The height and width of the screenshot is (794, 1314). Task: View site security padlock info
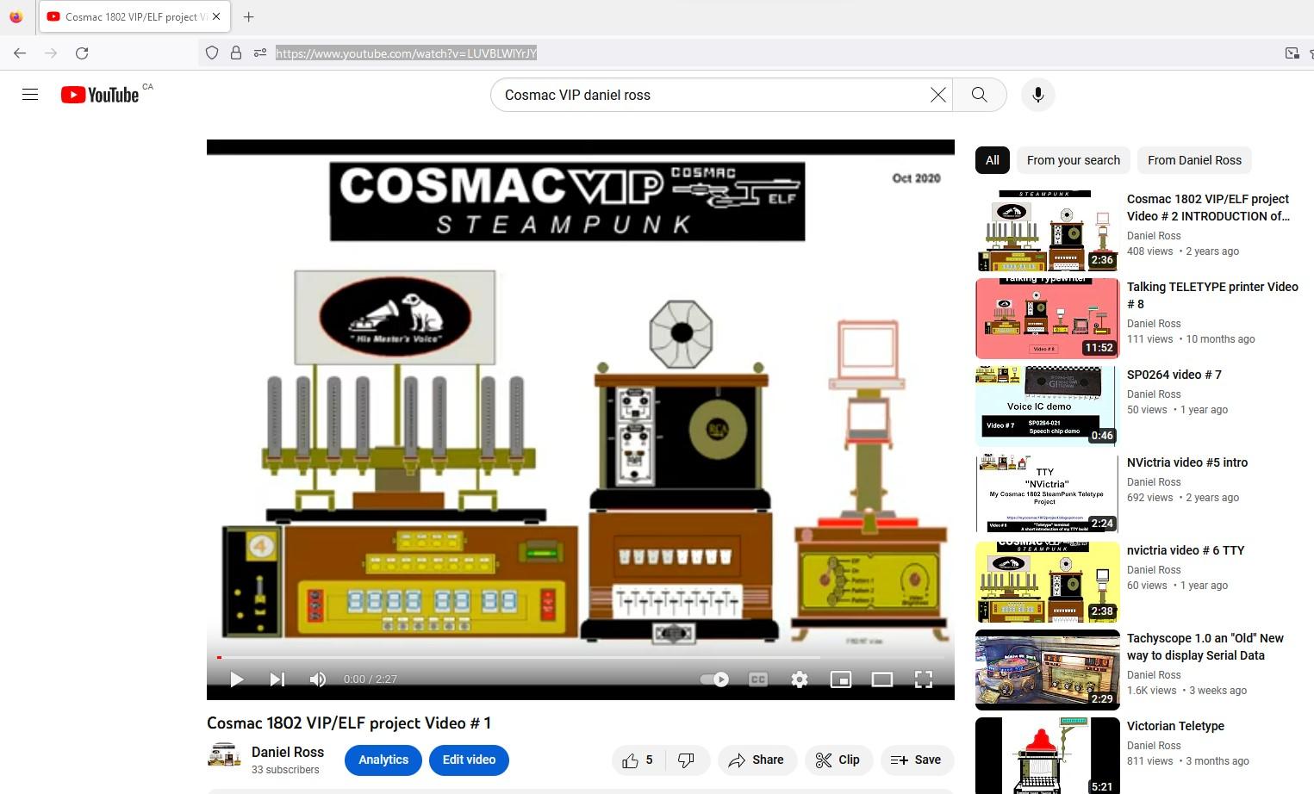pyautogui.click(x=236, y=53)
